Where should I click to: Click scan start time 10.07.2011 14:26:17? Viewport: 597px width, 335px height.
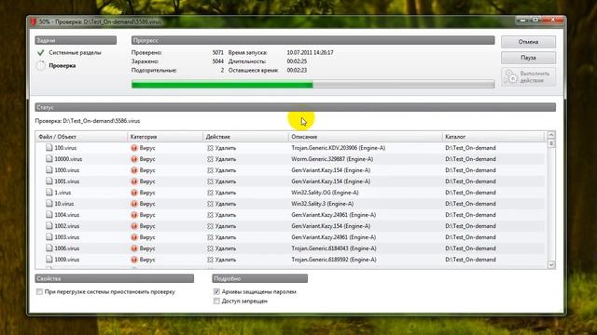[310, 53]
